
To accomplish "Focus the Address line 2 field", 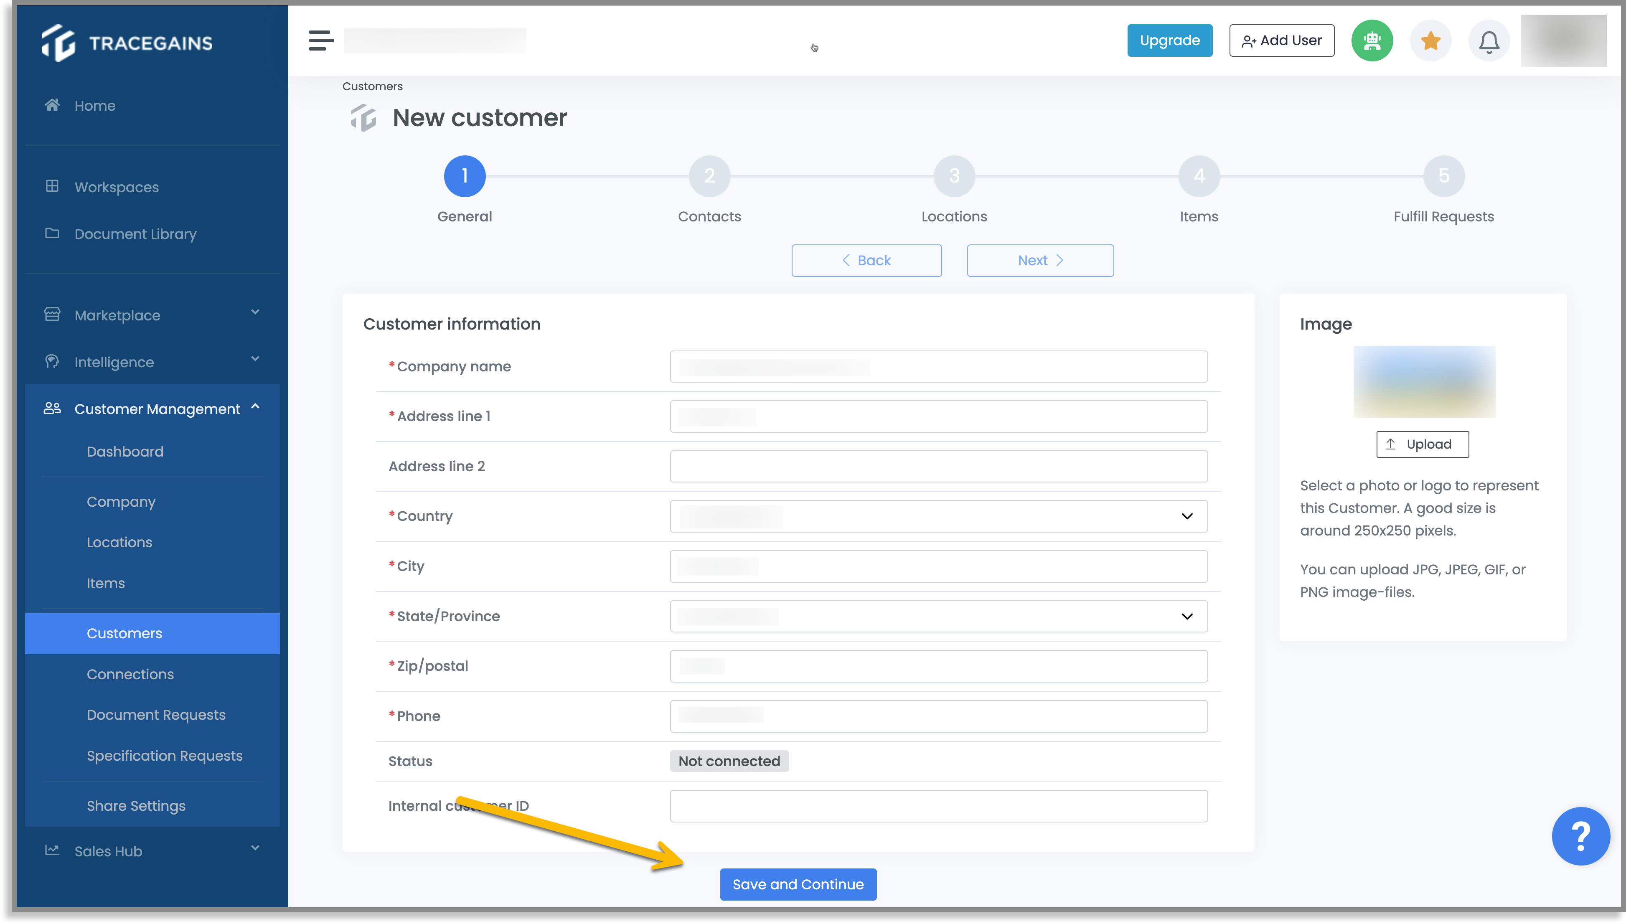I will 939,467.
